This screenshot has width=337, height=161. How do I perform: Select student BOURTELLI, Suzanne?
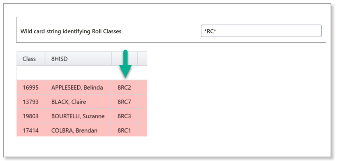click(78, 116)
